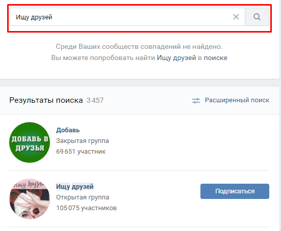Open the Ищу друзей link in notice
This screenshot has height=231, width=281.
pos(176,58)
